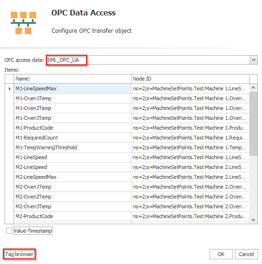The image size is (262, 264).
Task: Select the M2-LineSpeed name cell
Action: point(73,167)
